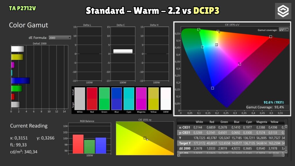Click the Magenta column header in table
Screen dimensions: 295x166
pos(262,122)
